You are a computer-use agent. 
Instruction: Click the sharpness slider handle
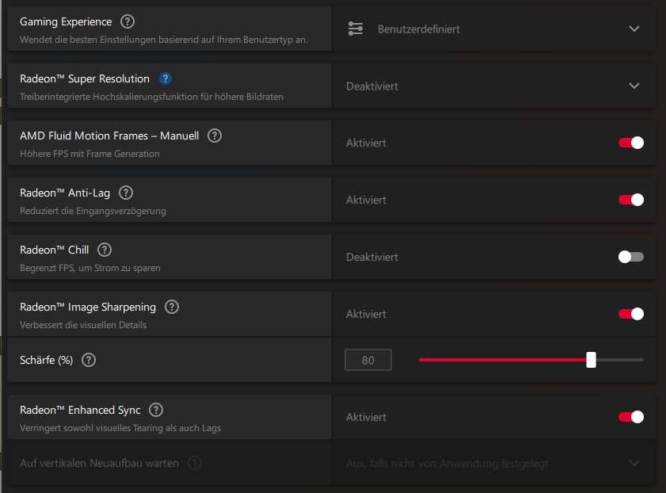click(591, 360)
